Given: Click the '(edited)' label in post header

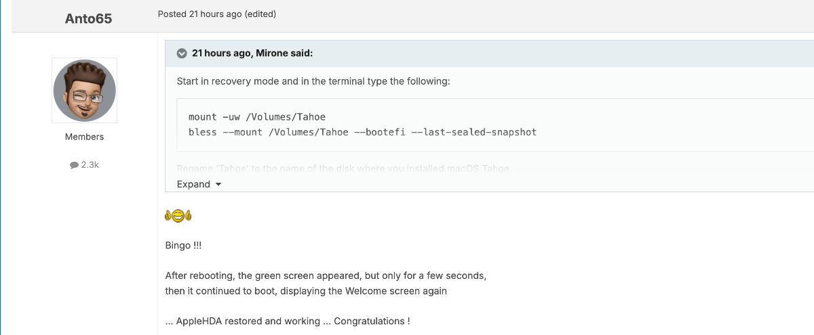Looking at the screenshot, I should [x=260, y=14].
